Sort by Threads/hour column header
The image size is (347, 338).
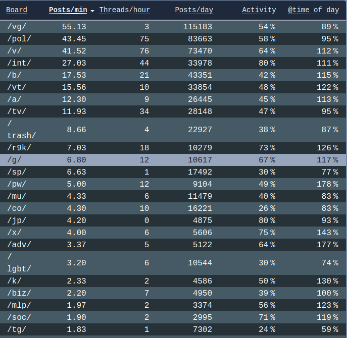point(124,10)
